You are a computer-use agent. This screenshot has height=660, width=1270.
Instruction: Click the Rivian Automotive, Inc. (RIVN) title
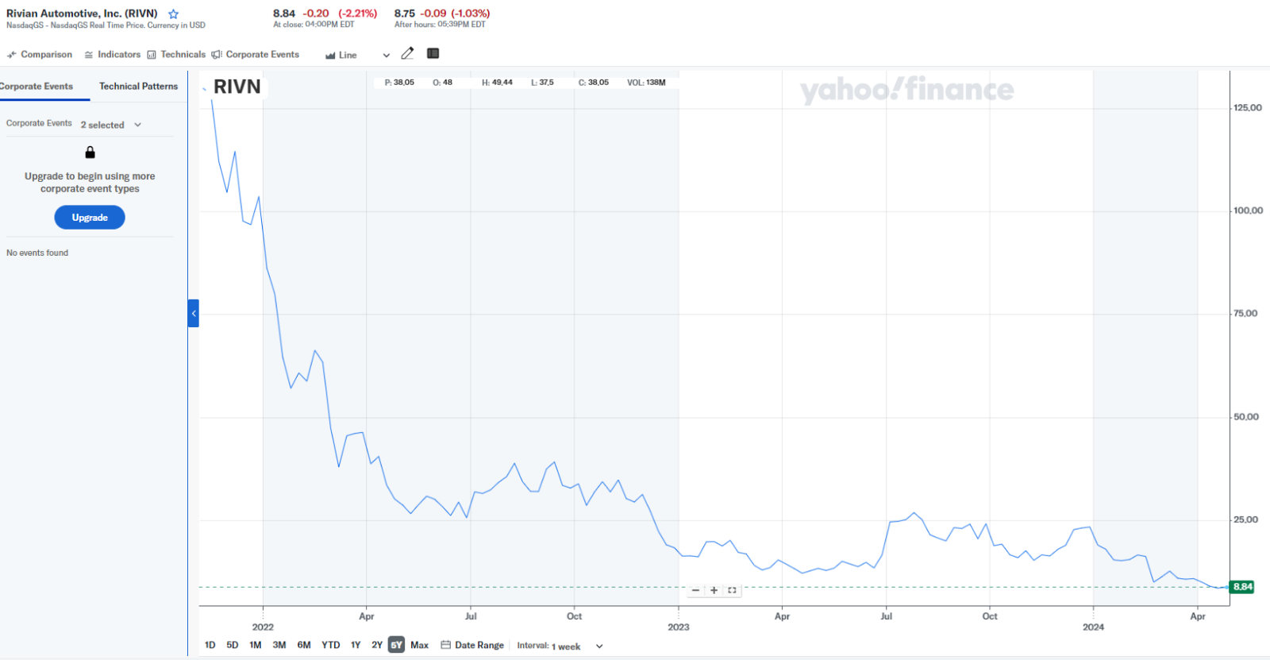pyautogui.click(x=82, y=14)
